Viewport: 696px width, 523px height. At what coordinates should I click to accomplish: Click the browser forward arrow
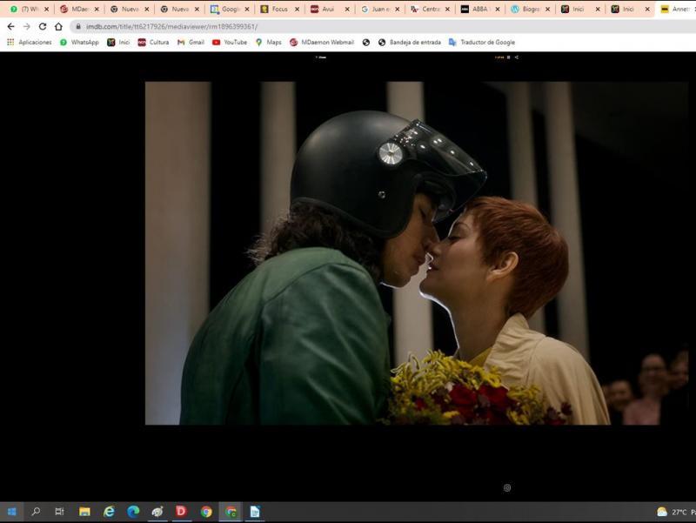[27, 27]
